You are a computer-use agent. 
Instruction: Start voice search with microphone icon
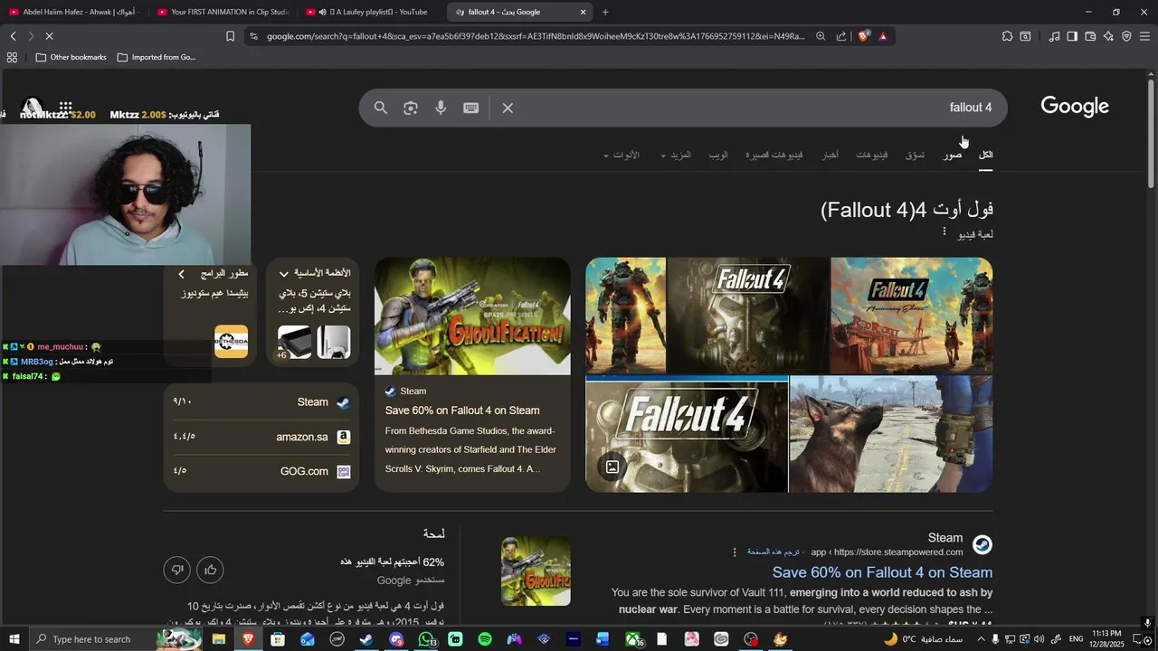(x=441, y=108)
